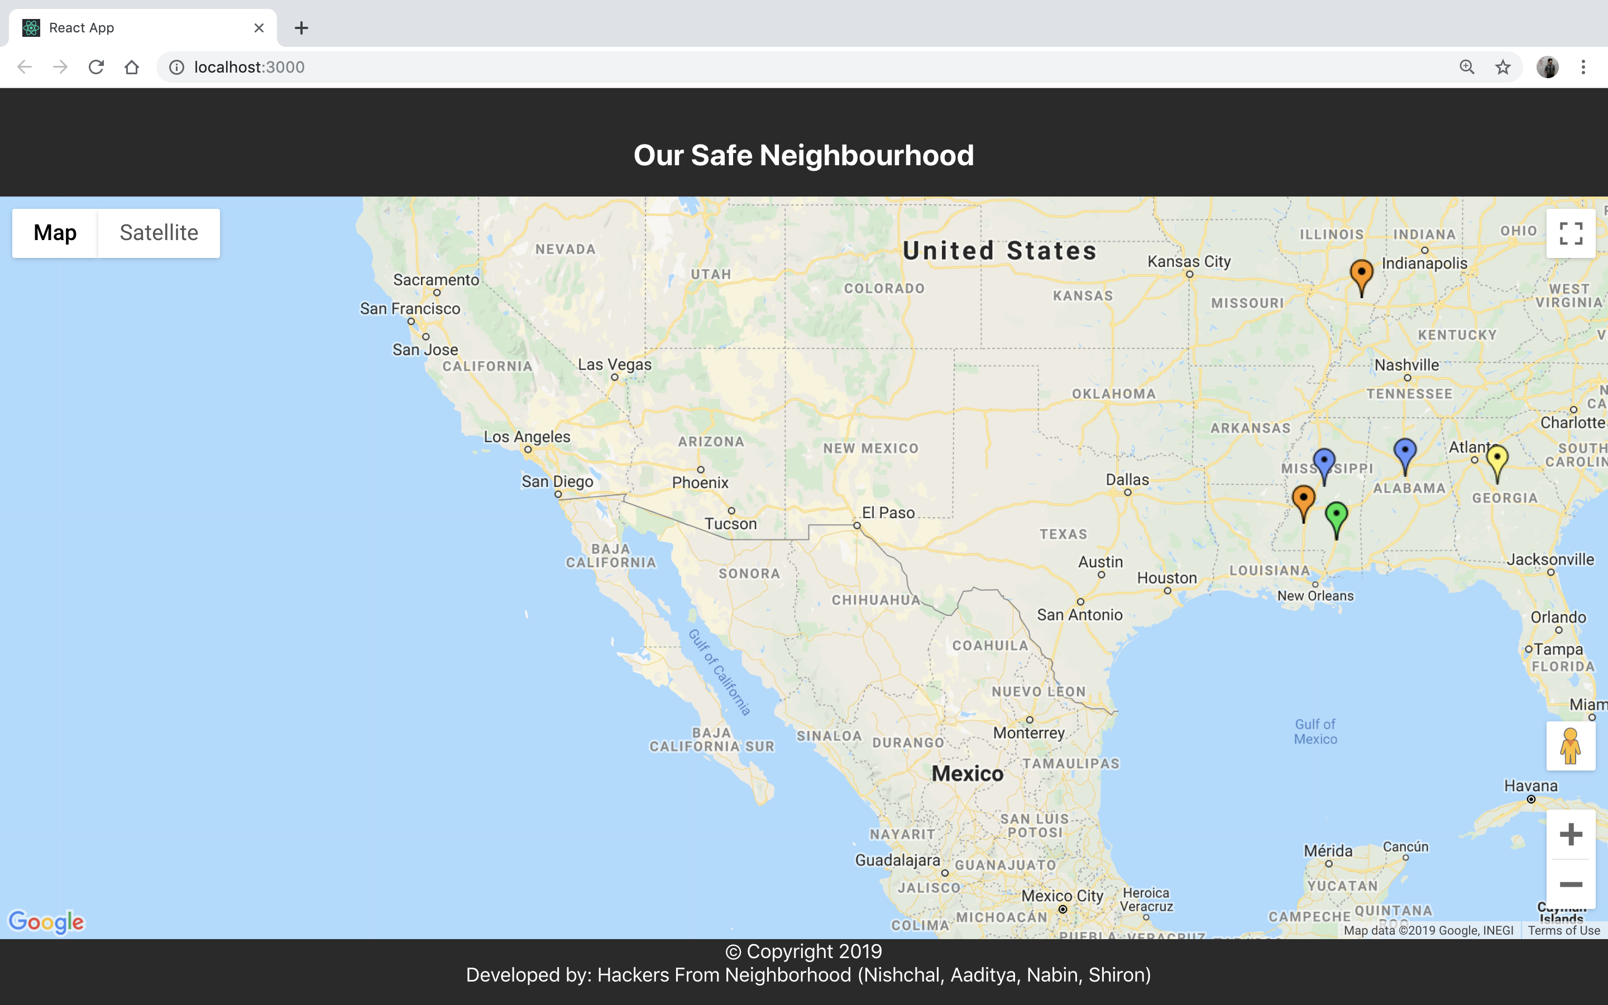Toggle fullscreen map view
This screenshot has width=1608, height=1005.
click(x=1570, y=233)
